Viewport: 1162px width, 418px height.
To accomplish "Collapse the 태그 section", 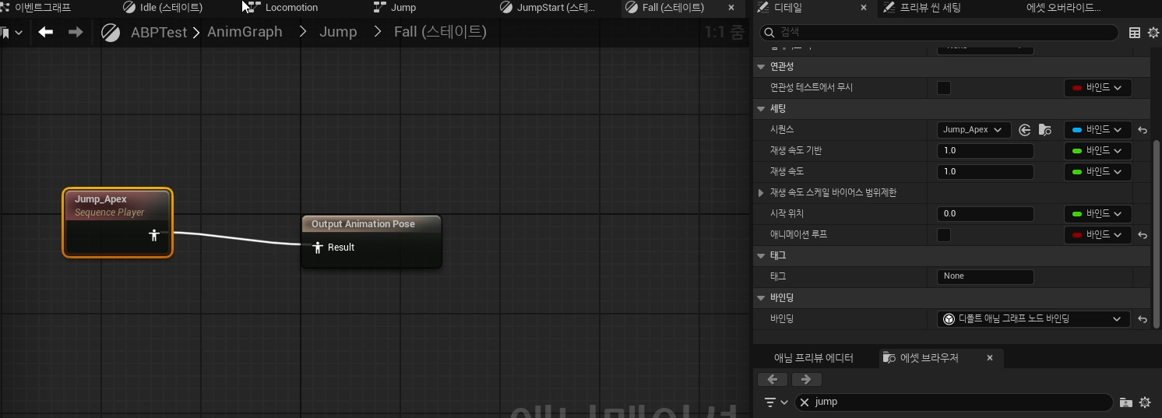I will [761, 256].
